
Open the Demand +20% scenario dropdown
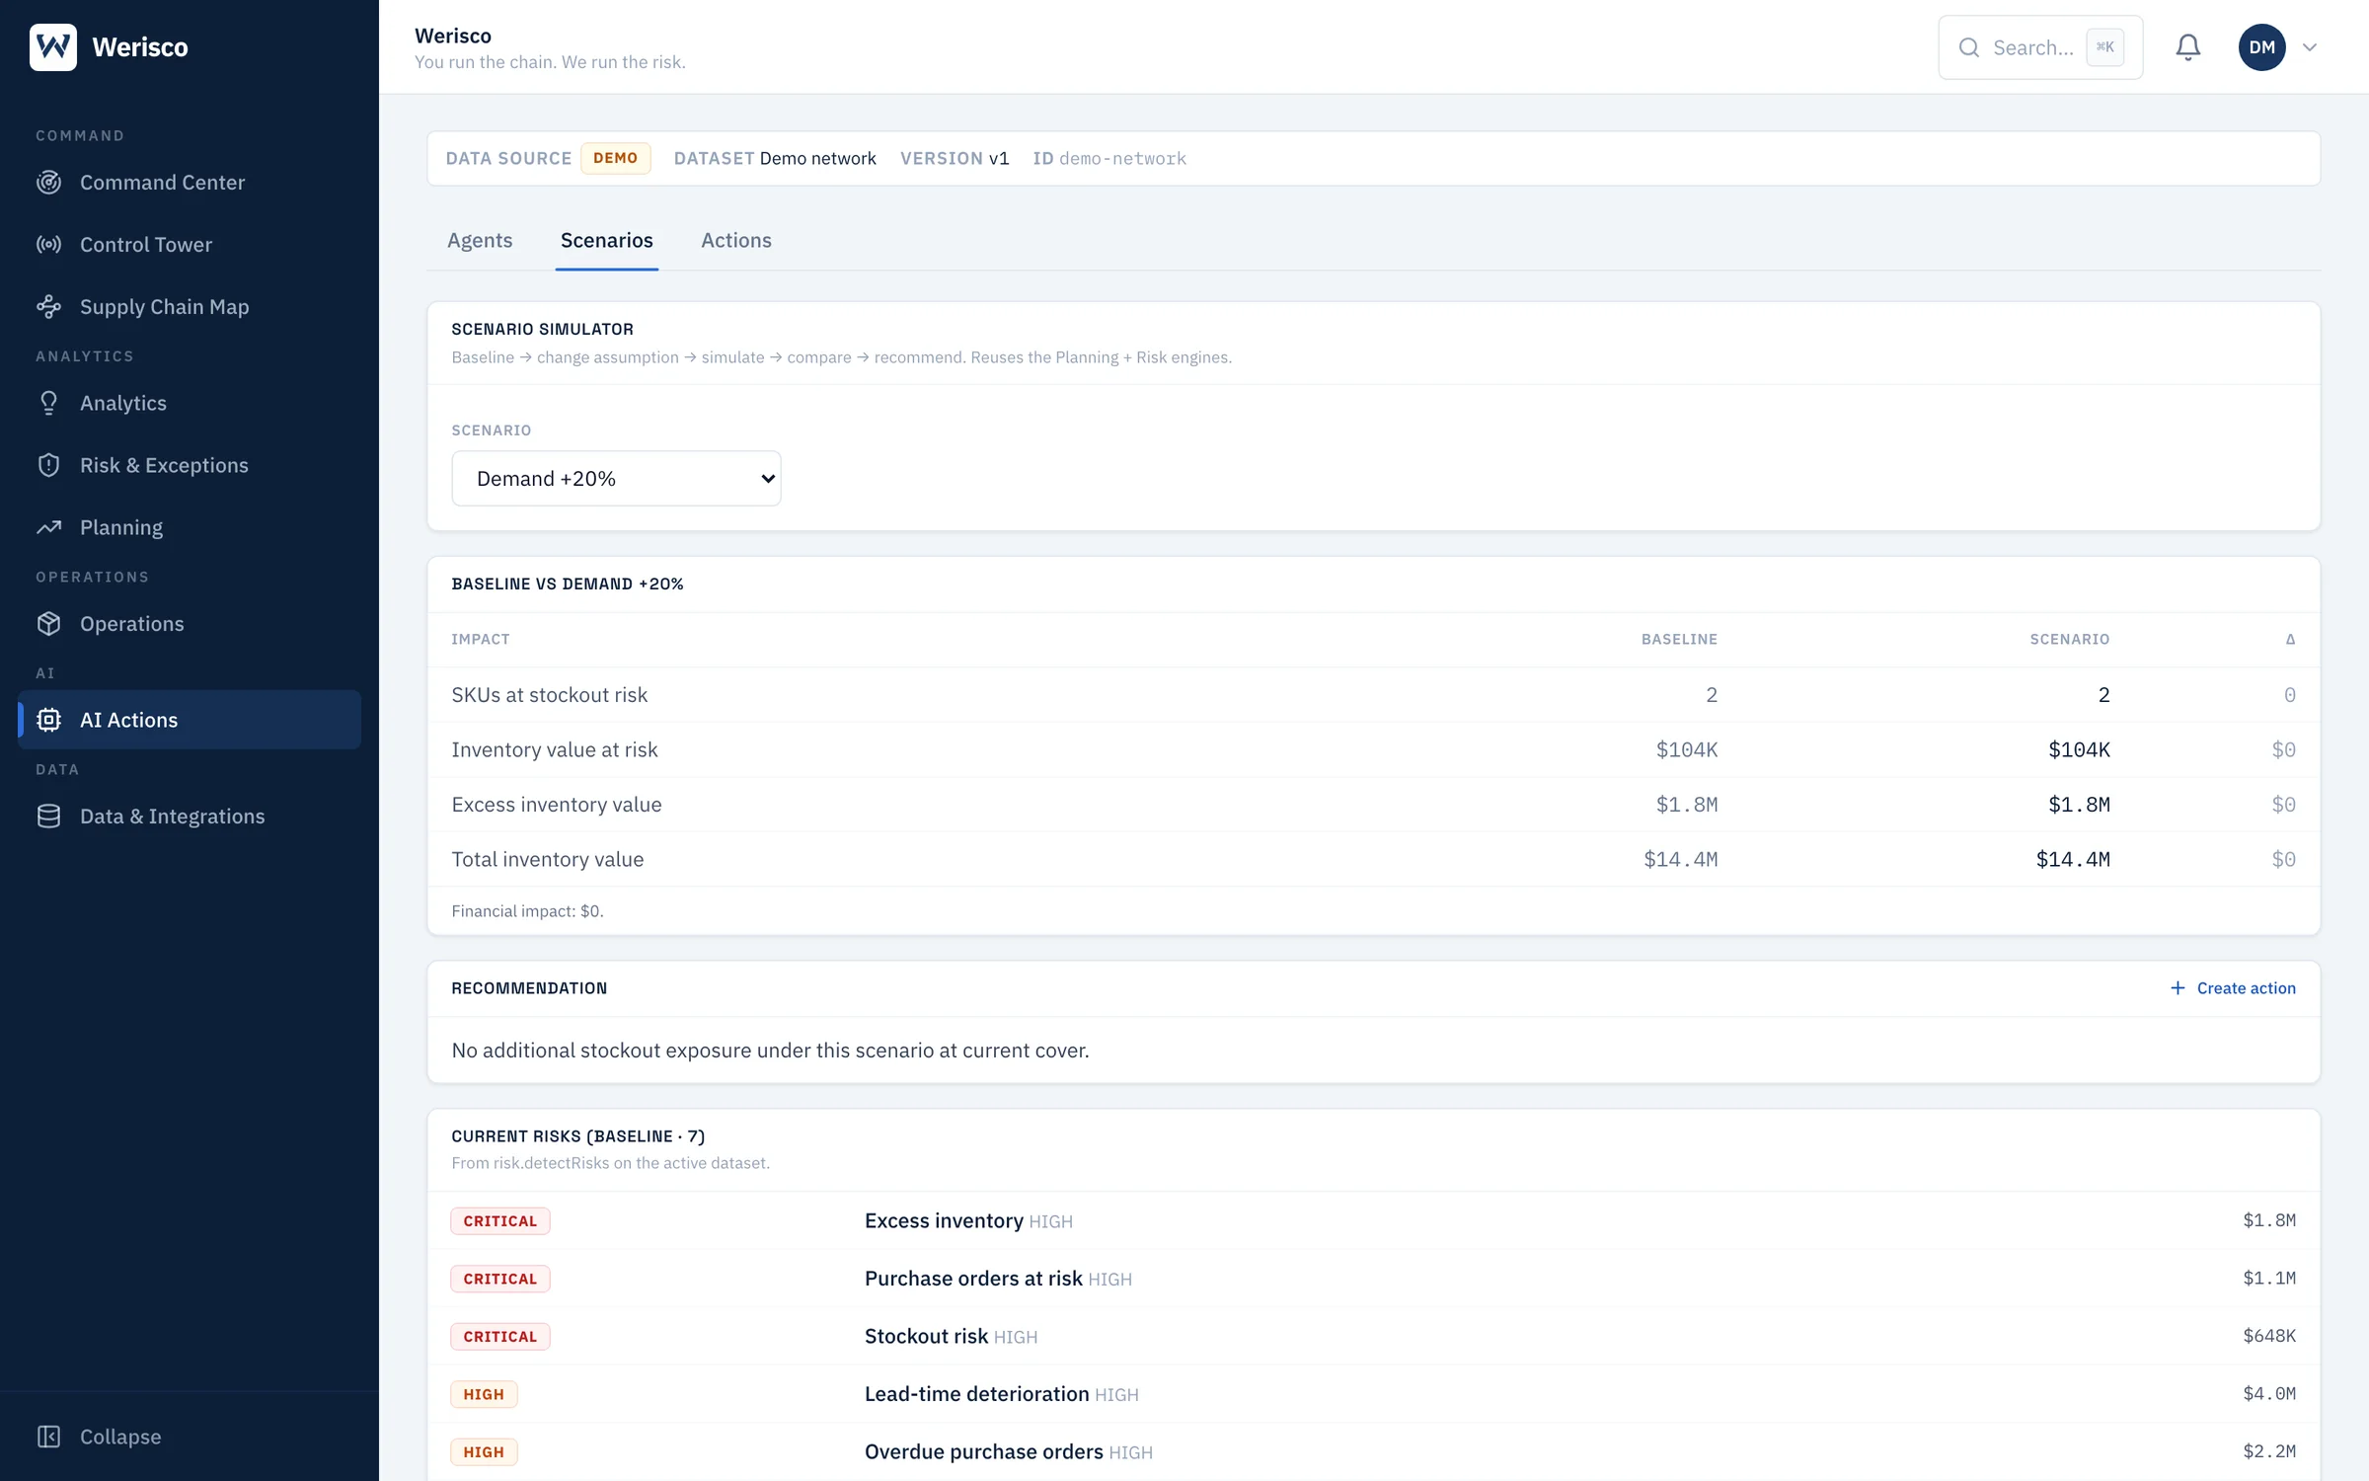pos(616,479)
